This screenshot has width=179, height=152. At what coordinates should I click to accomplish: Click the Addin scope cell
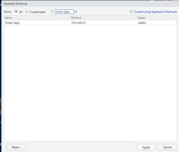point(142,23)
